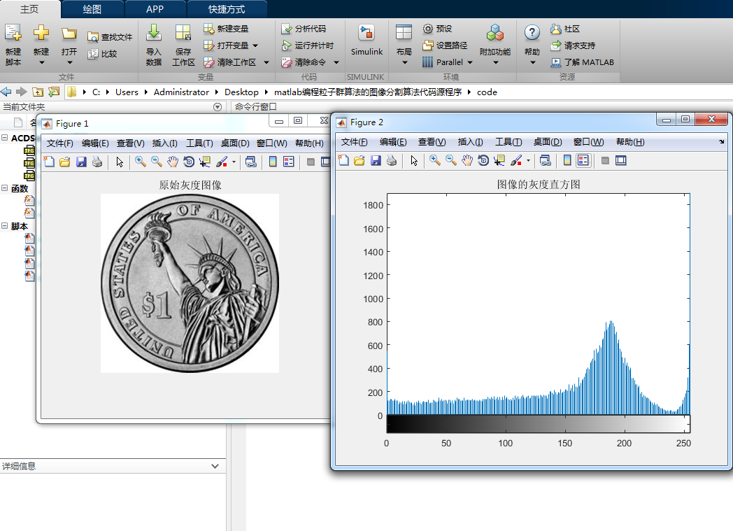This screenshot has width=733, height=531.
Task: Click 布局 (Layout) icon
Action: click(404, 32)
